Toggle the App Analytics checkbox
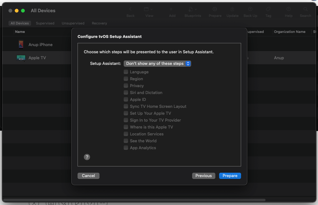The height and width of the screenshot is (205, 318). (126, 148)
